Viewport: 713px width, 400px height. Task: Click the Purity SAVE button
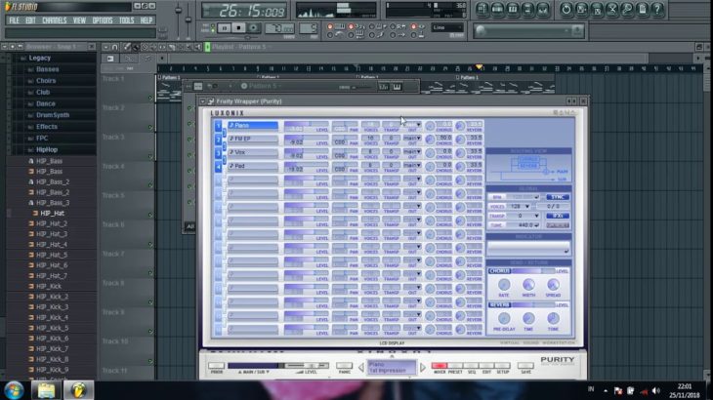(525, 366)
